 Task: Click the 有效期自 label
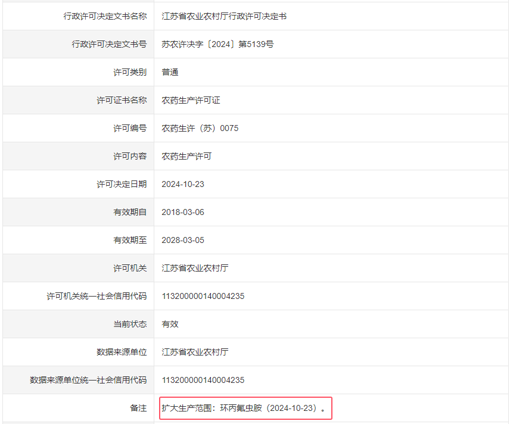130,212
